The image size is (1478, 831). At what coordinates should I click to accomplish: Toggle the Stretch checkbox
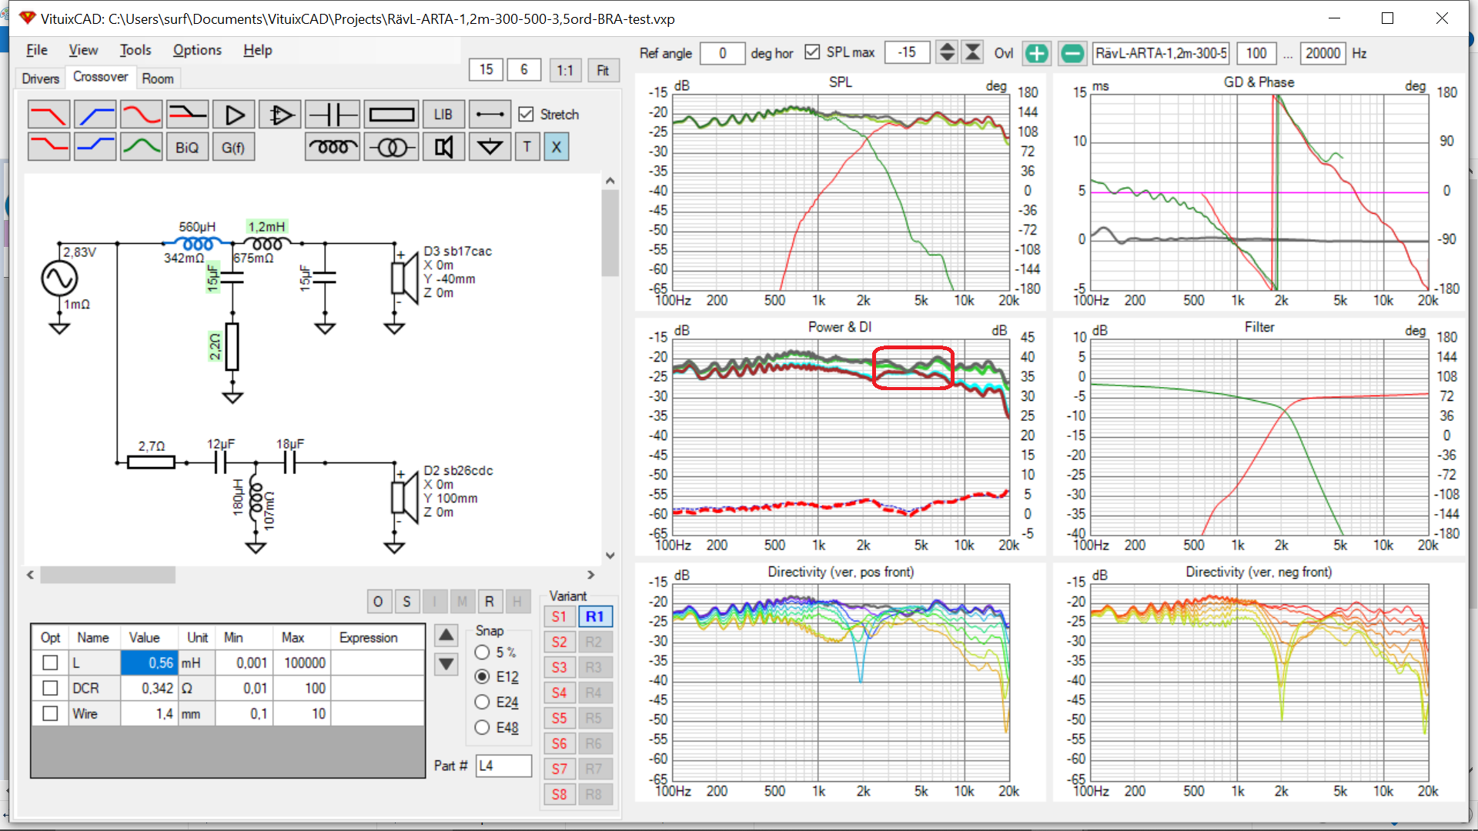(527, 114)
